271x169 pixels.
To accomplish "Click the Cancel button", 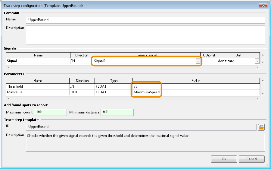I will pos(252,159).
